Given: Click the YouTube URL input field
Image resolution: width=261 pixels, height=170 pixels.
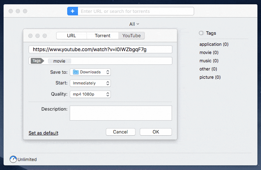Looking at the screenshot, I should pos(100,49).
